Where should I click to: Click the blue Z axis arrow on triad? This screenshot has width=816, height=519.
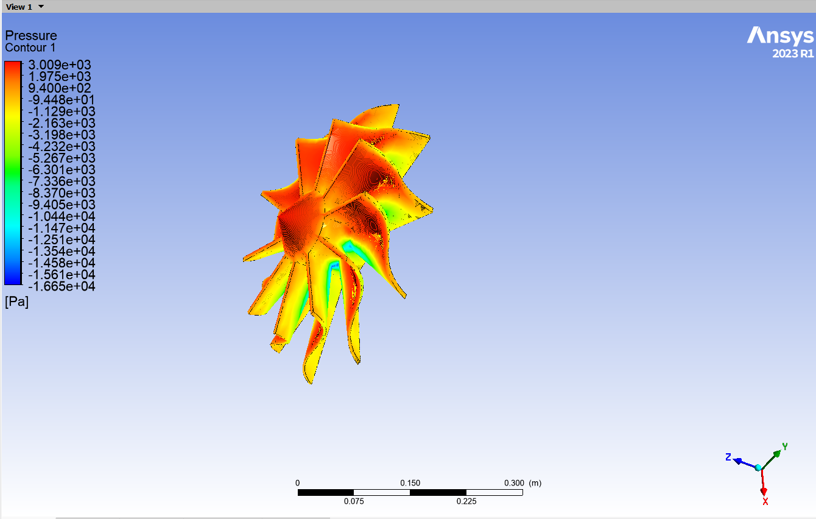coord(740,461)
